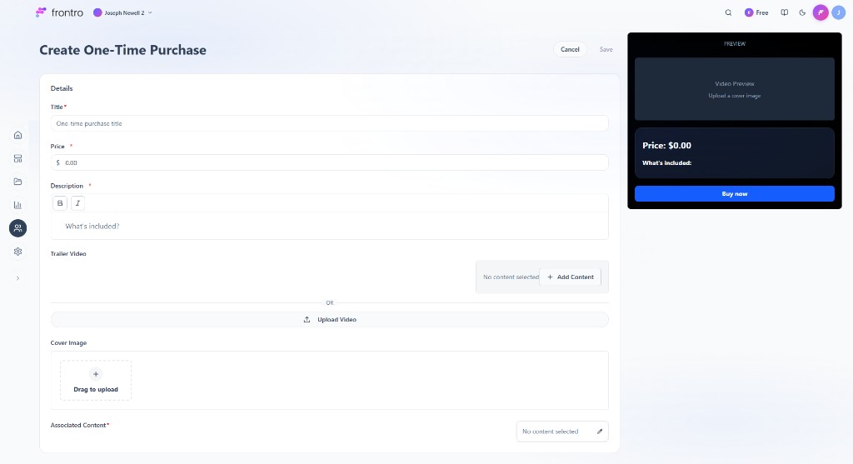The width and height of the screenshot is (853, 464).
Task: Open the storefront layout sidebar icon
Action: tap(18, 158)
